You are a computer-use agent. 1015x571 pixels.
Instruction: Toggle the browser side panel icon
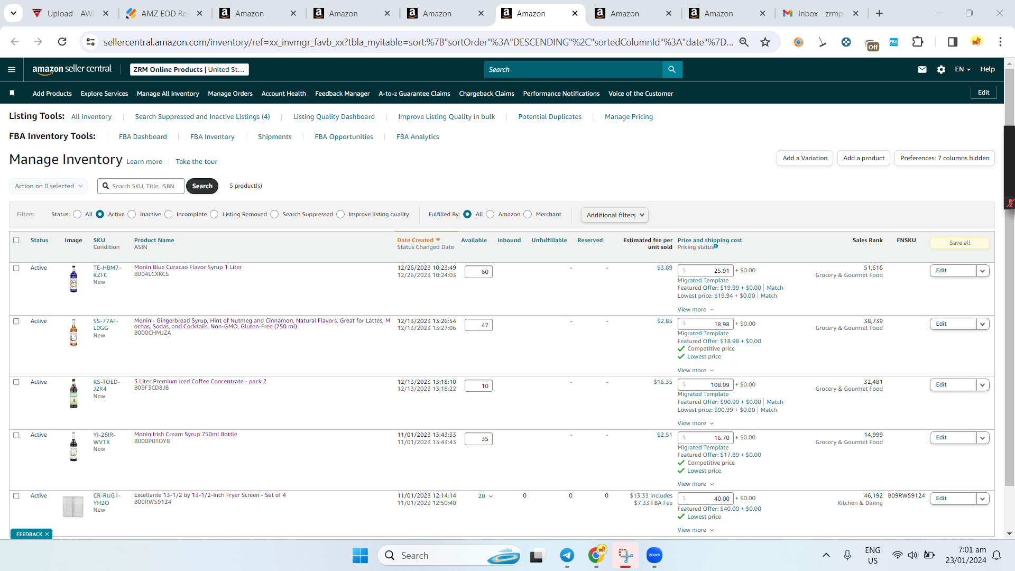click(952, 42)
